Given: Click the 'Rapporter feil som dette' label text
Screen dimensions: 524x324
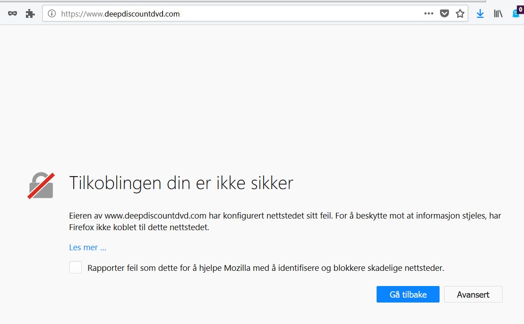Looking at the screenshot, I should tap(266, 268).
